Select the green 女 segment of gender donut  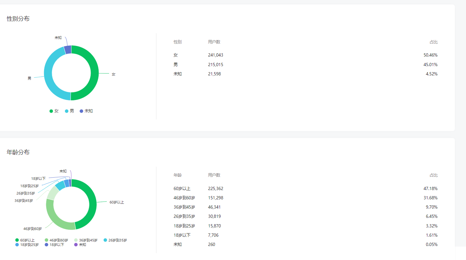(94, 73)
